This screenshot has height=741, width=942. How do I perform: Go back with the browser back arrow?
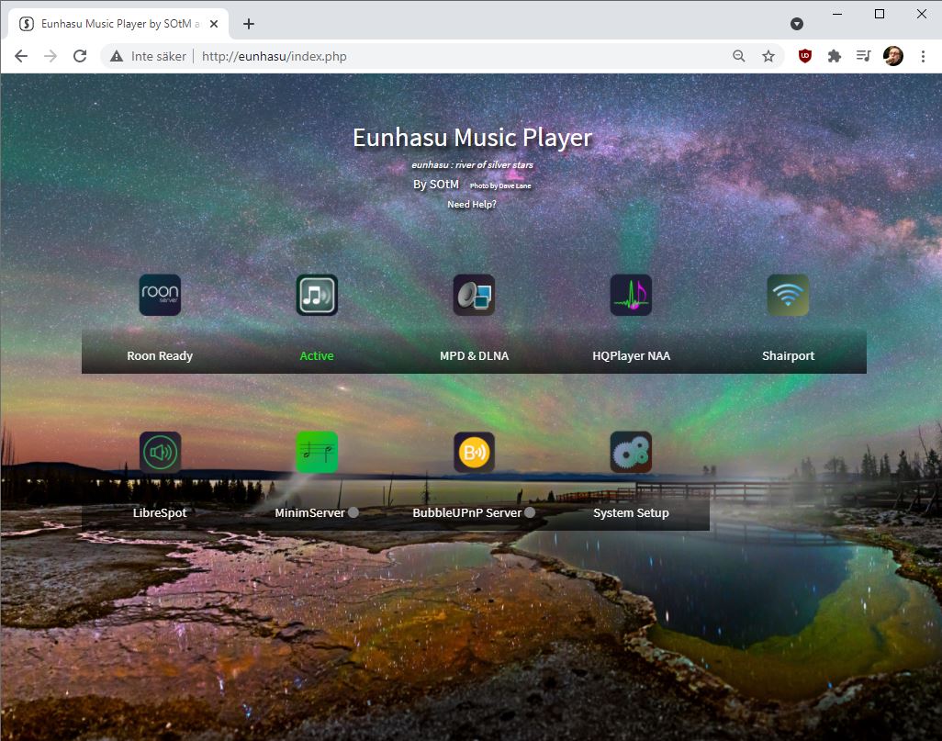point(21,57)
